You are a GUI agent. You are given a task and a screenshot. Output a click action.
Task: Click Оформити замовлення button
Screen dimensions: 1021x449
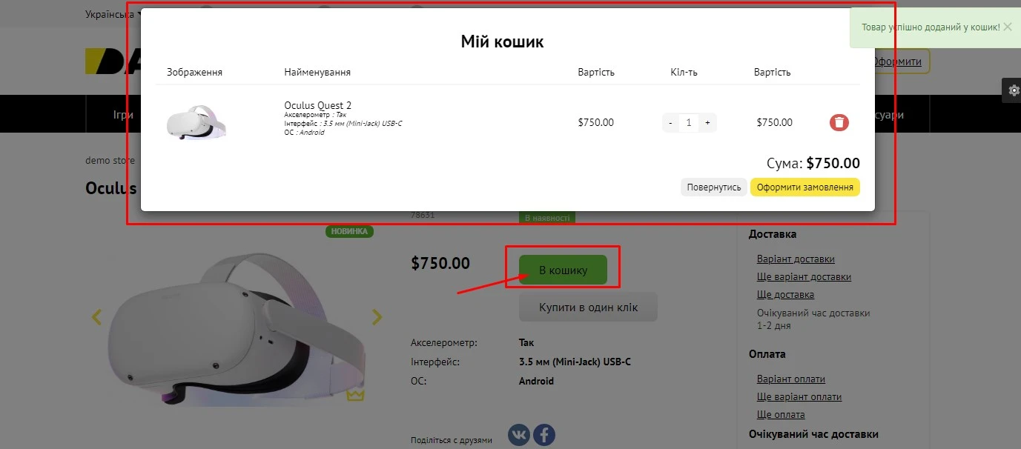pyautogui.click(x=804, y=187)
